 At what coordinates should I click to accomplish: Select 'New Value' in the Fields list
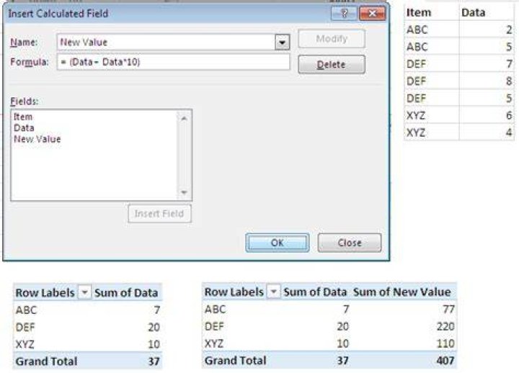pyautogui.click(x=37, y=139)
